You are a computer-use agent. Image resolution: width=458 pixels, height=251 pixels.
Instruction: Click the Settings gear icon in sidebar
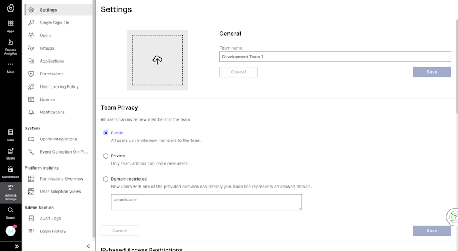click(x=31, y=10)
